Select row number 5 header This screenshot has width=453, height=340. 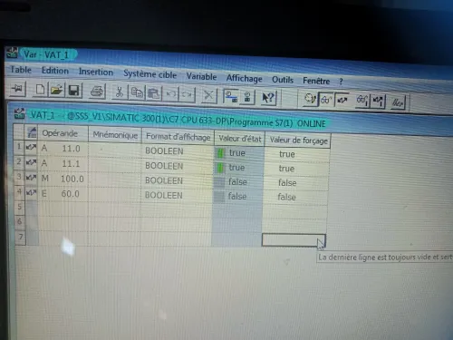coord(20,207)
